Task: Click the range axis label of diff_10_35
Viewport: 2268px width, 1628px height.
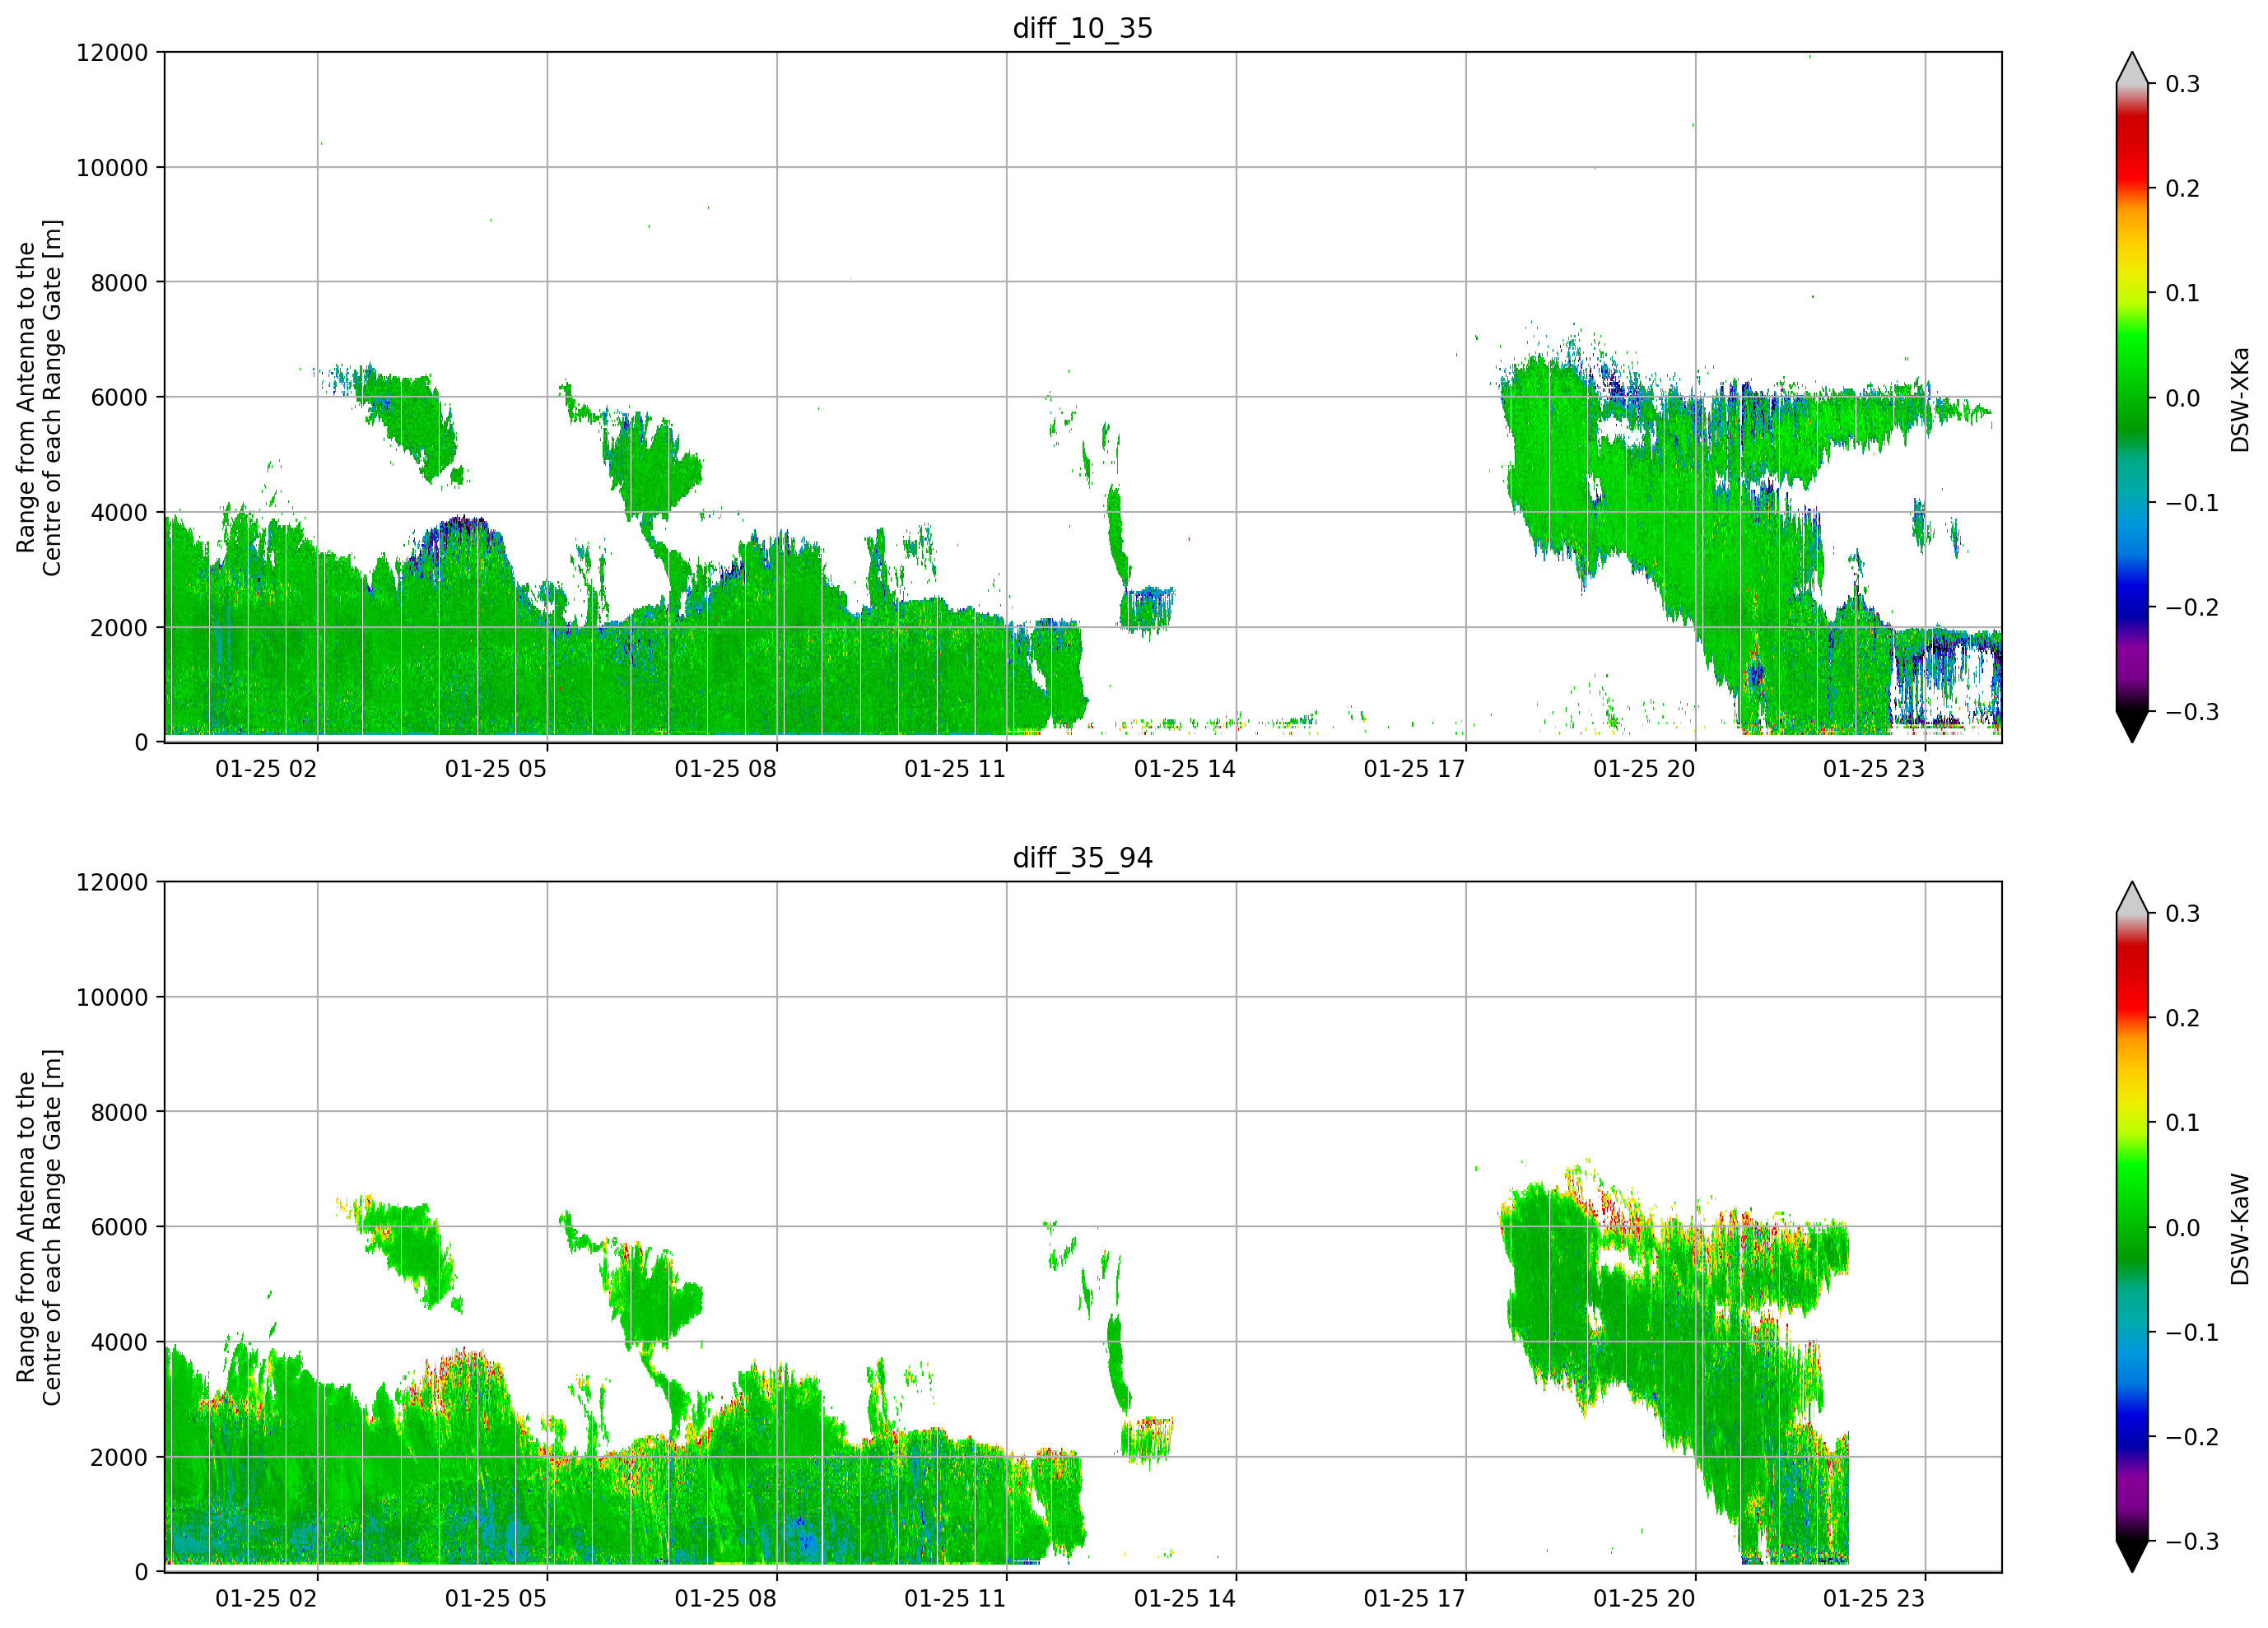Action: 39,397
